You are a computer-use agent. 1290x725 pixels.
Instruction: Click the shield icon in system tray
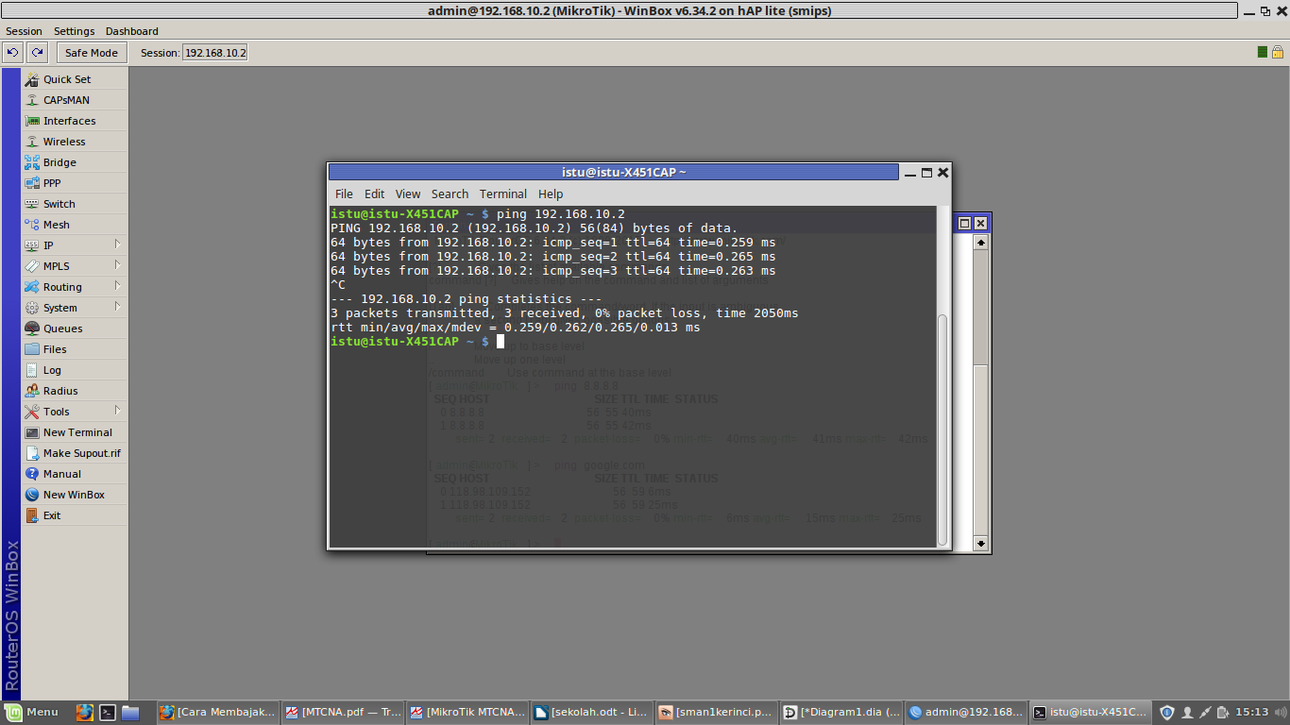click(1167, 712)
